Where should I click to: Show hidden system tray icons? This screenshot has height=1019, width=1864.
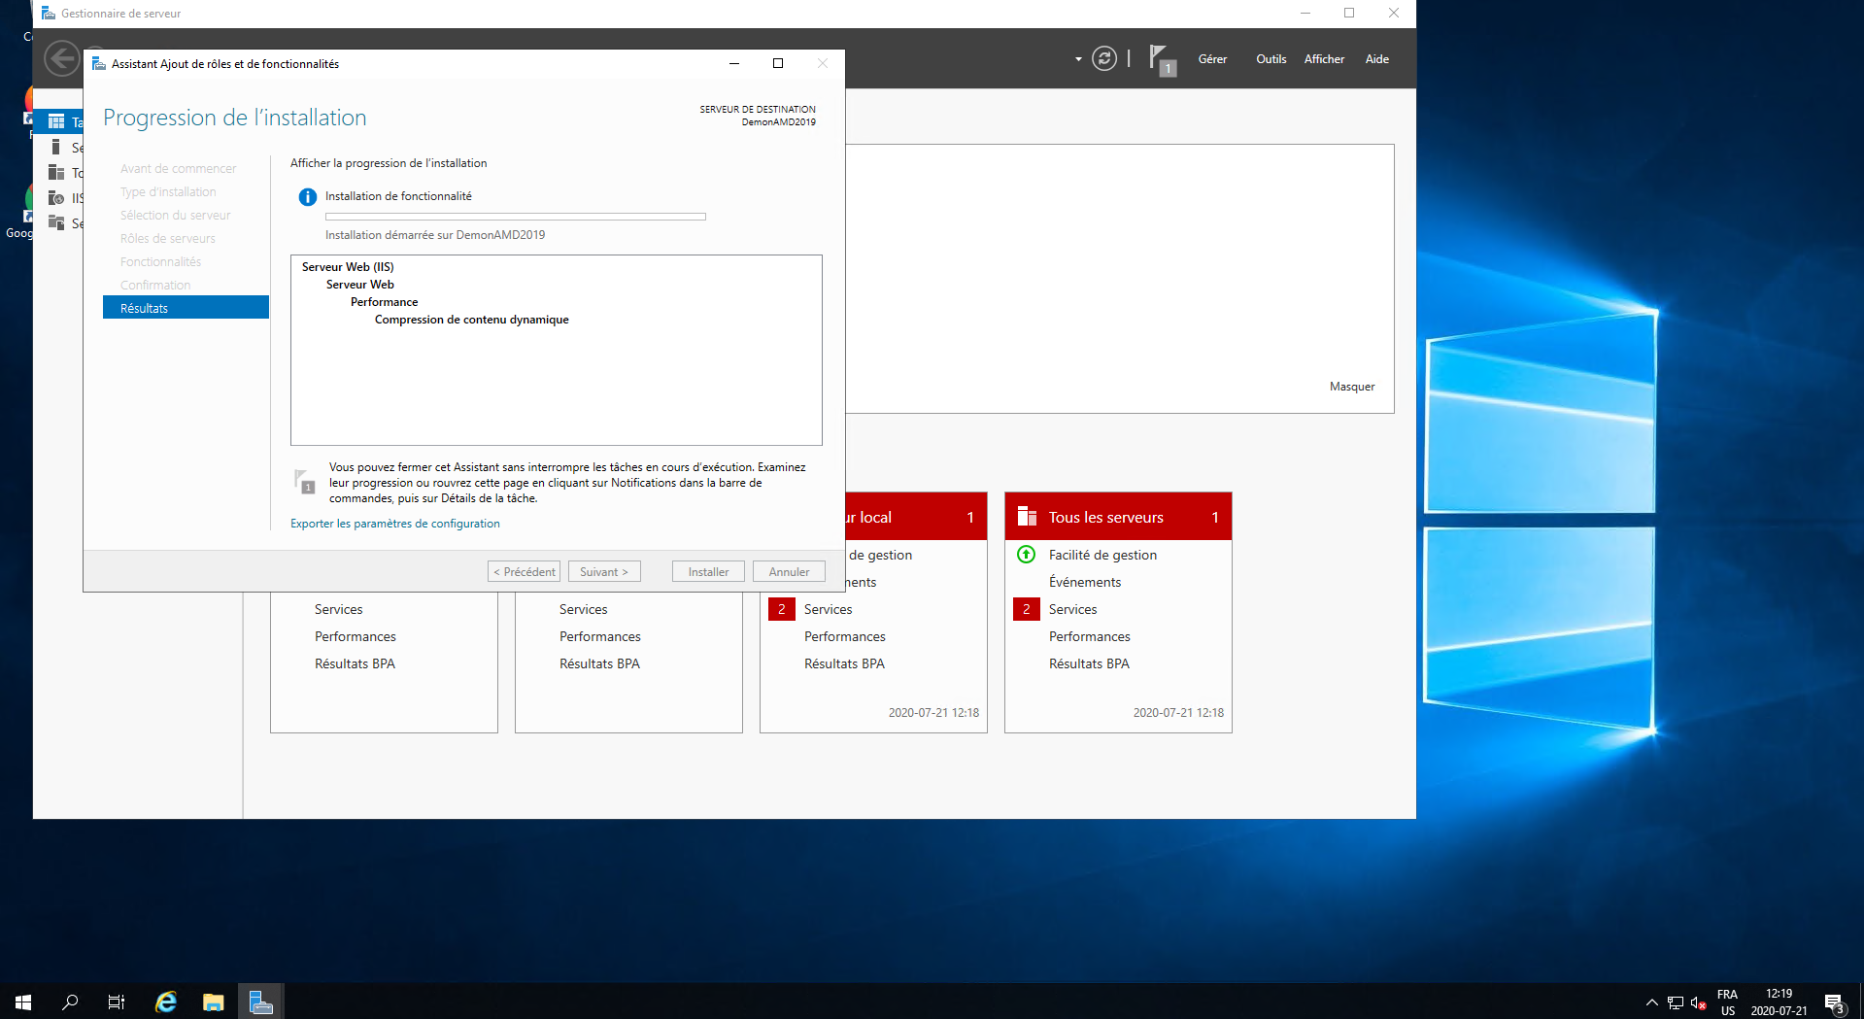tap(1651, 1002)
